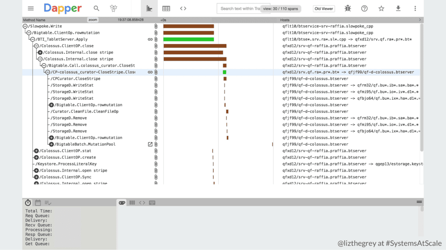The image size is (446, 250).
Task: Expand the /Colossus.ClientOP.stat node
Action: coord(36,151)
